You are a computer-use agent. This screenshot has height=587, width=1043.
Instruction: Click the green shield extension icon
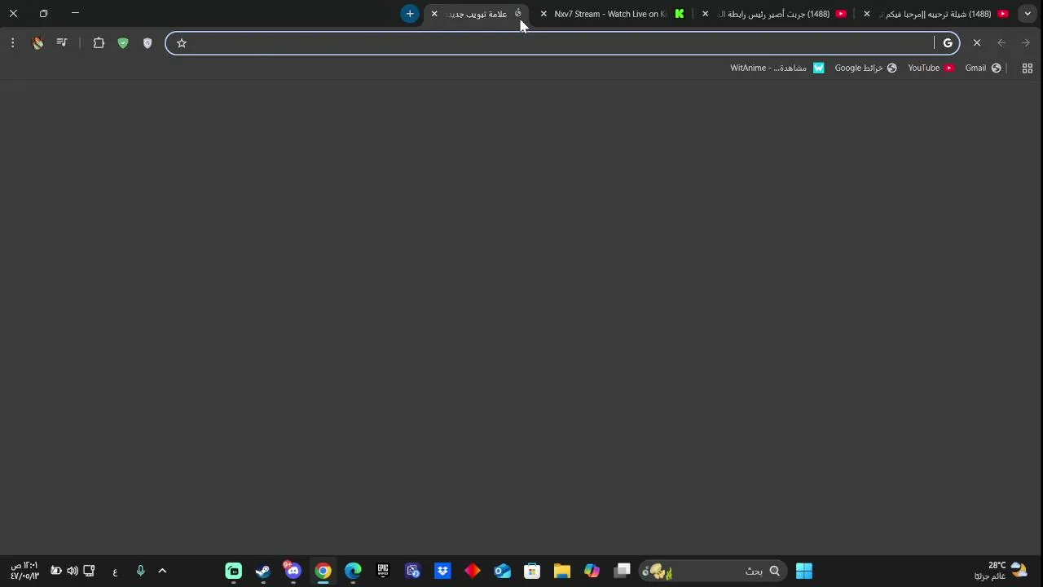pos(123,43)
